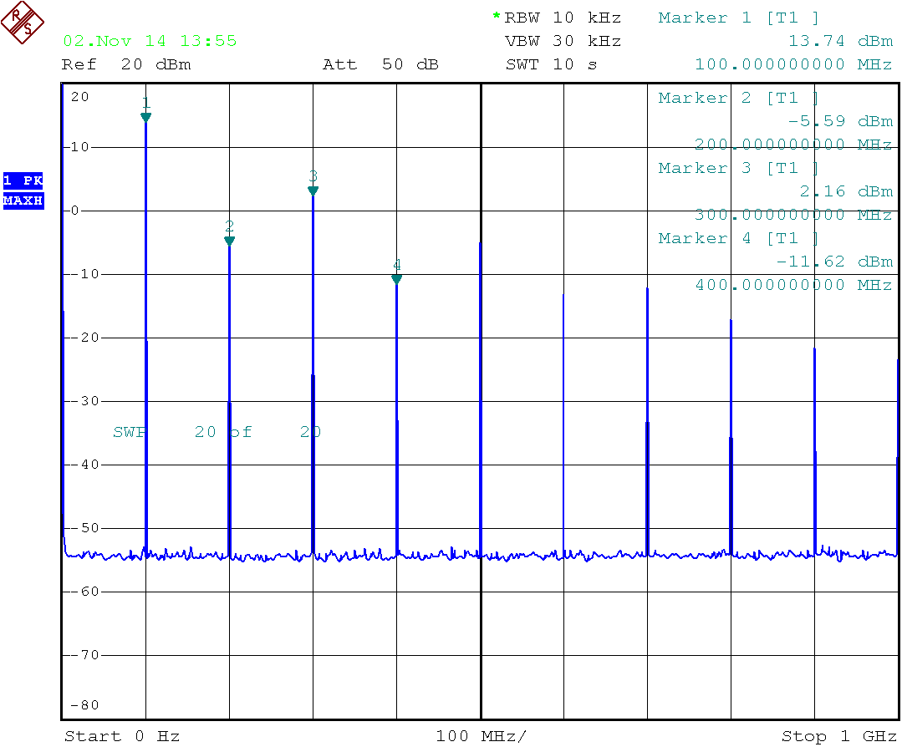Click the '100.000000000 MHz' marker frequency
The height and width of the screenshot is (752, 902).
[794, 64]
